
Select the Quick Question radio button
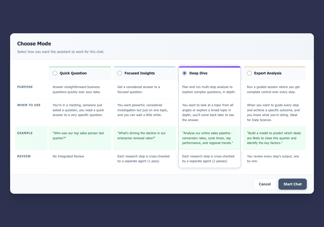pos(55,73)
